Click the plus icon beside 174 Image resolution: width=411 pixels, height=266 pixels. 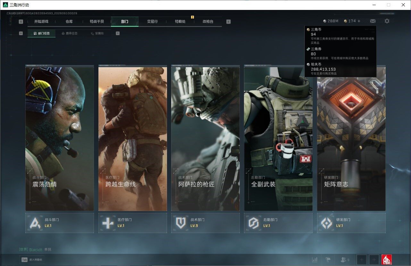[359, 21]
